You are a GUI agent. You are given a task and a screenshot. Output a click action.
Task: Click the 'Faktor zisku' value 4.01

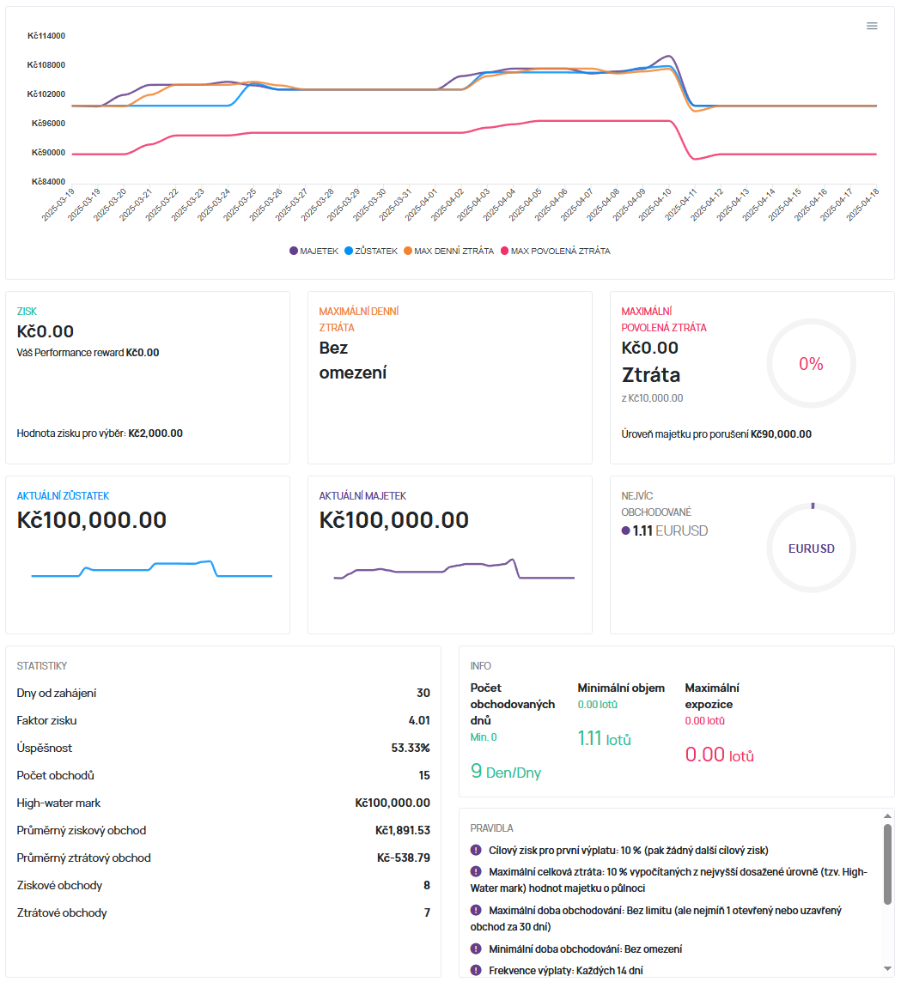[x=419, y=720]
